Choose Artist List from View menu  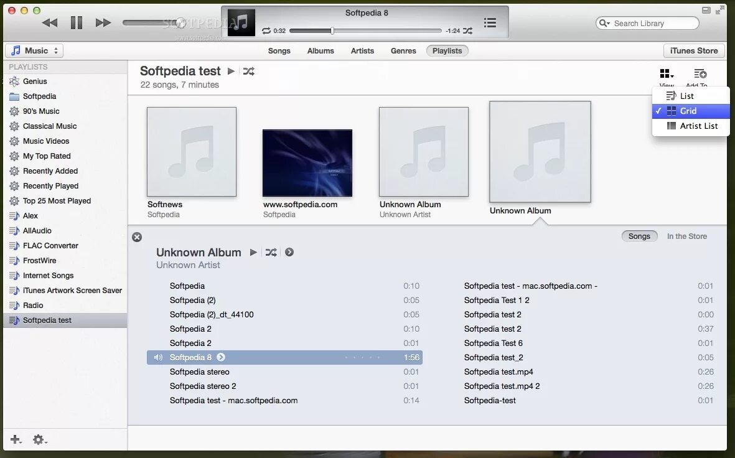coord(691,126)
